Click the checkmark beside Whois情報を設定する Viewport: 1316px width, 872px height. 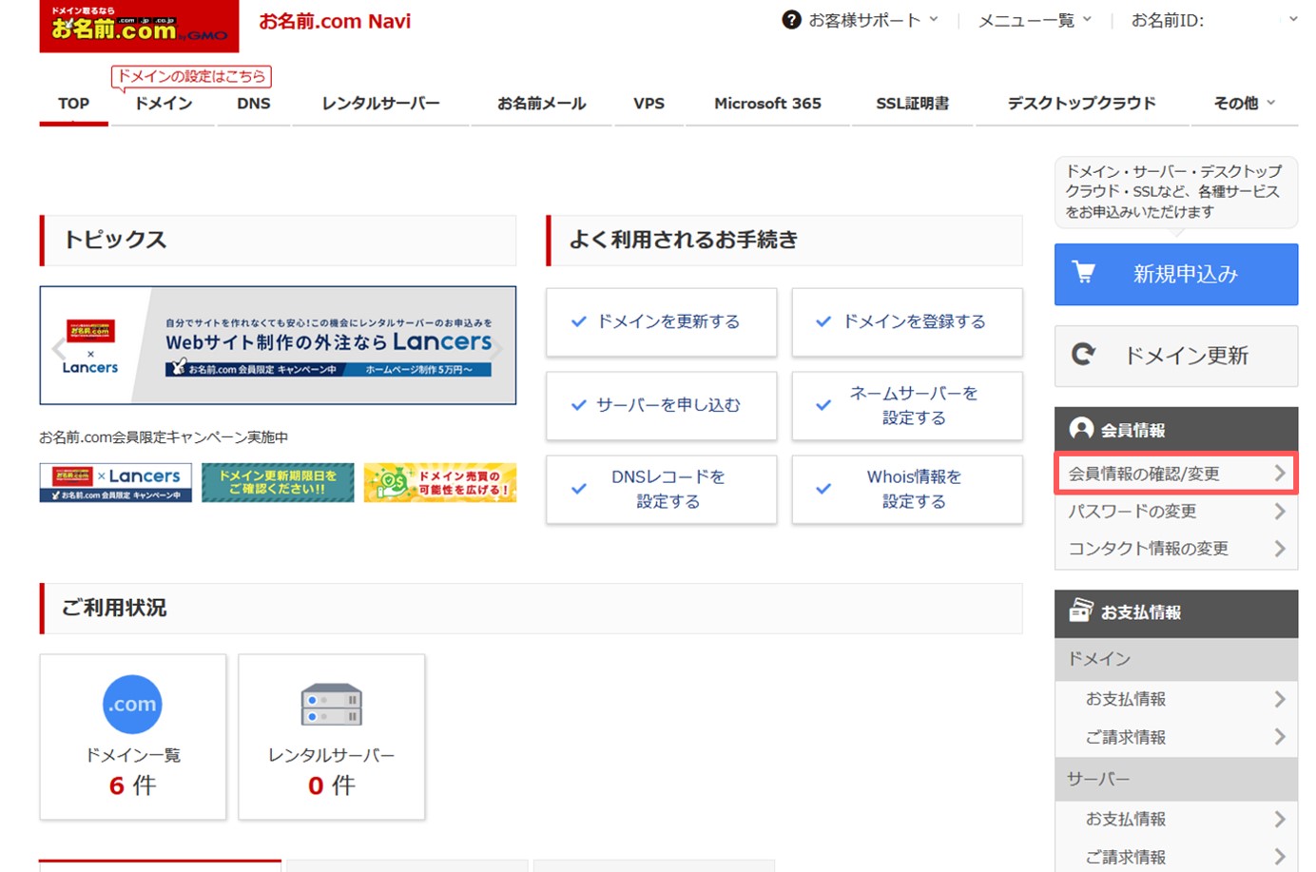click(x=823, y=489)
